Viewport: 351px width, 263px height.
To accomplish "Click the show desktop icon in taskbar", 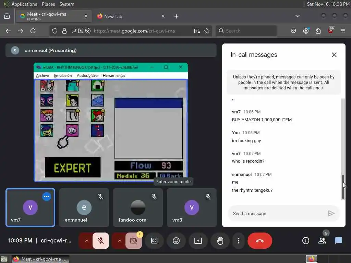I will (x=4, y=259).
